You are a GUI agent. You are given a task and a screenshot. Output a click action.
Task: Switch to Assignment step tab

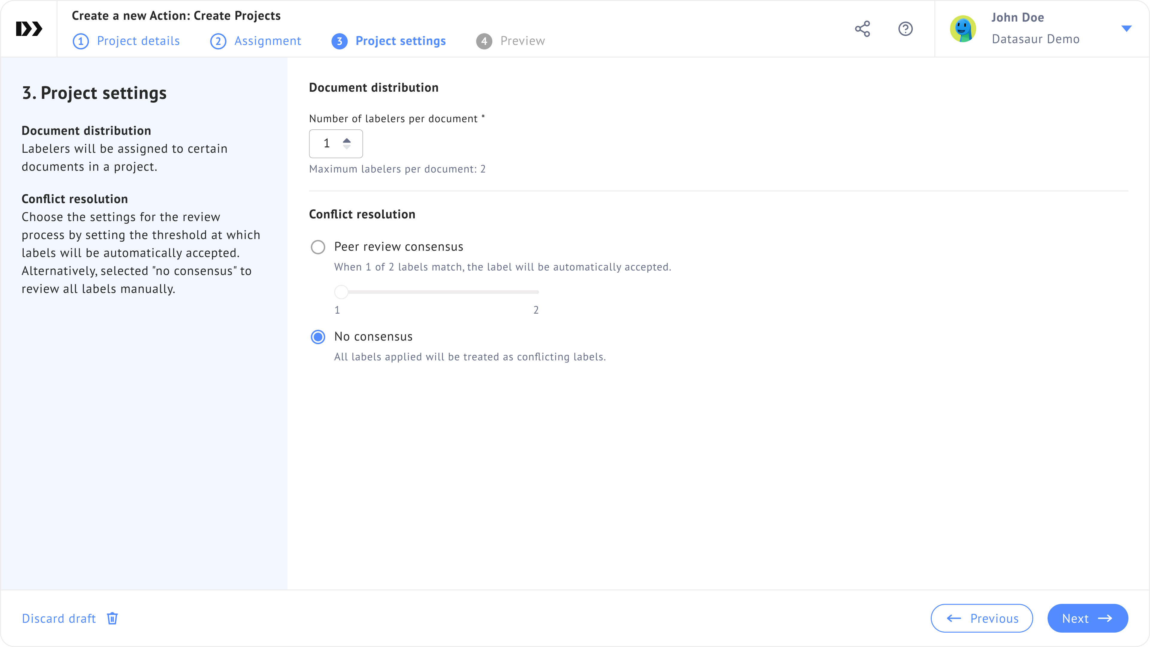tap(267, 41)
